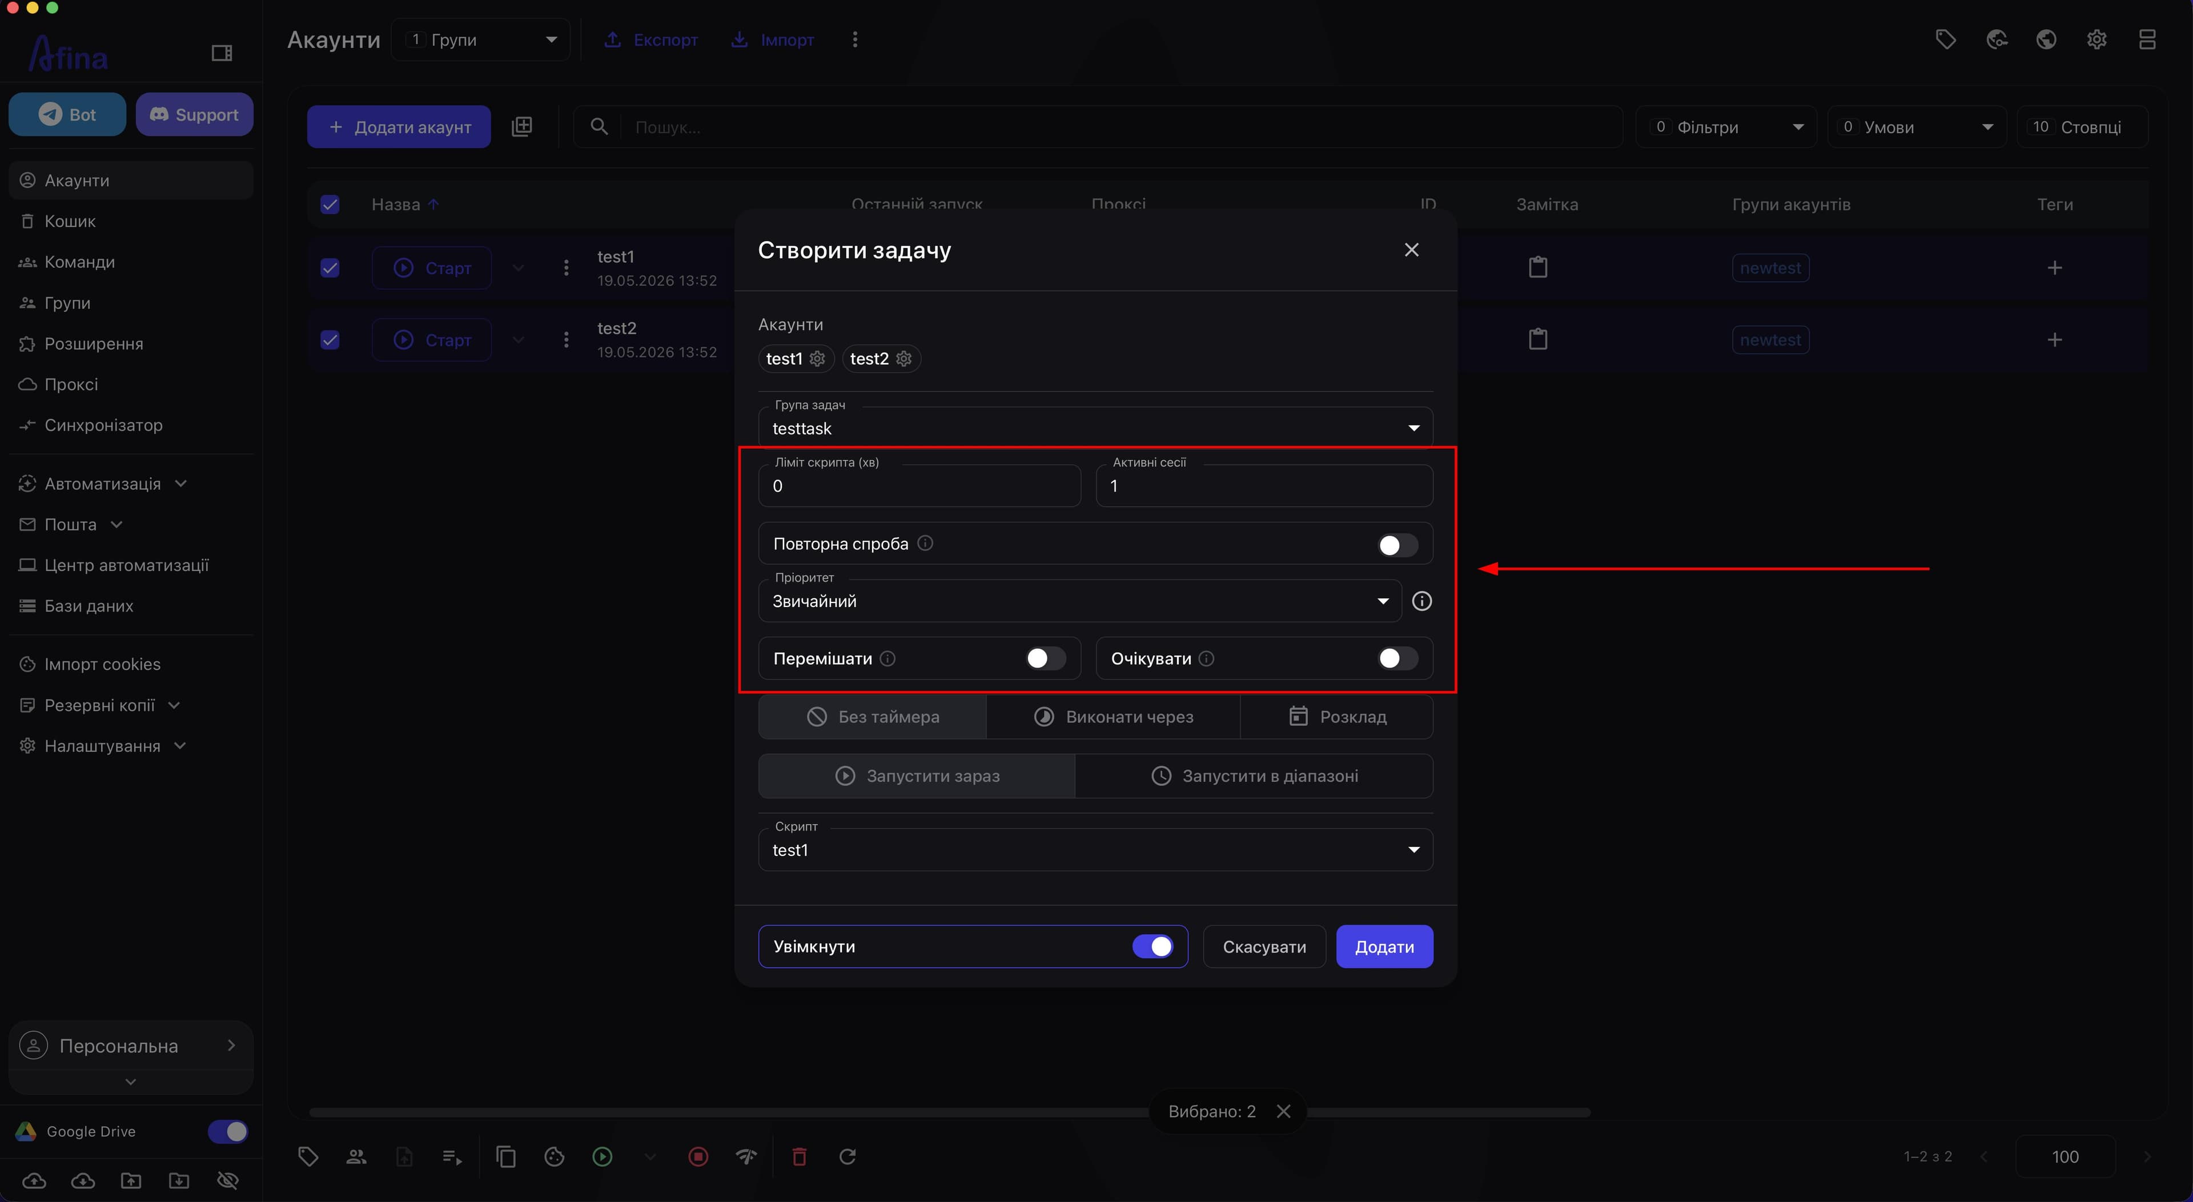Screen dimensions: 2193x1202
Task: Click the groups icon in bottom toolbar
Action: click(x=356, y=1156)
